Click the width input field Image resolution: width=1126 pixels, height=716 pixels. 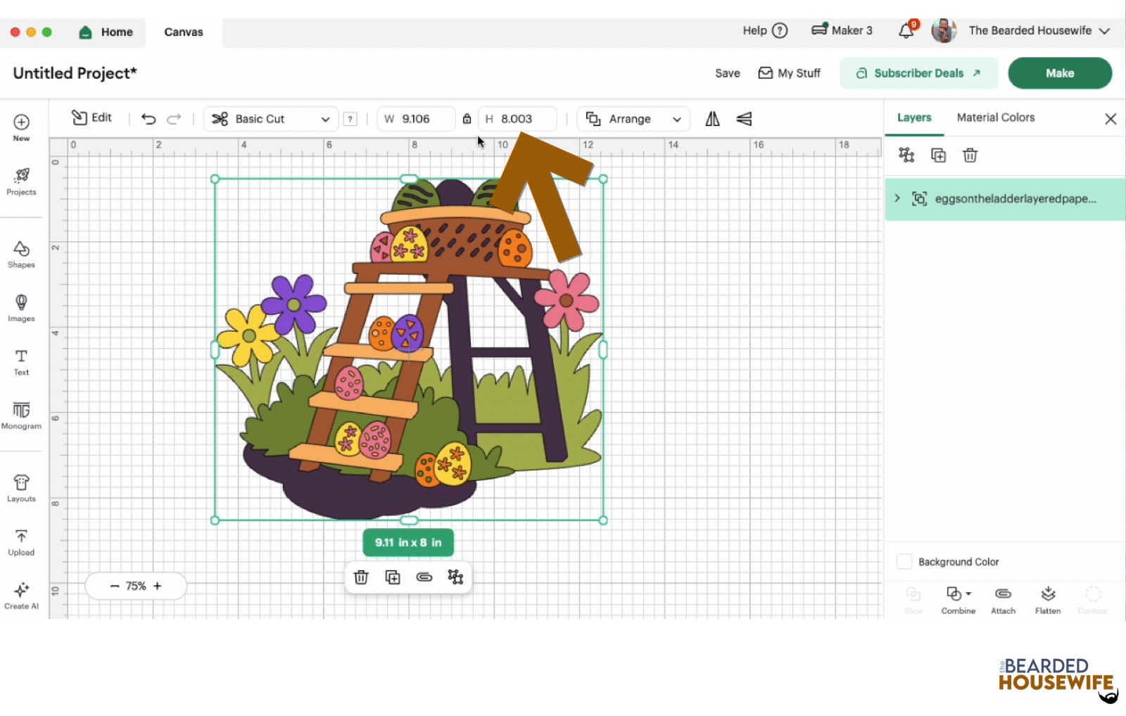(x=416, y=119)
